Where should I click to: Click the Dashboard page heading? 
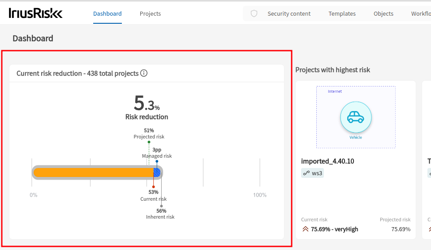point(33,38)
